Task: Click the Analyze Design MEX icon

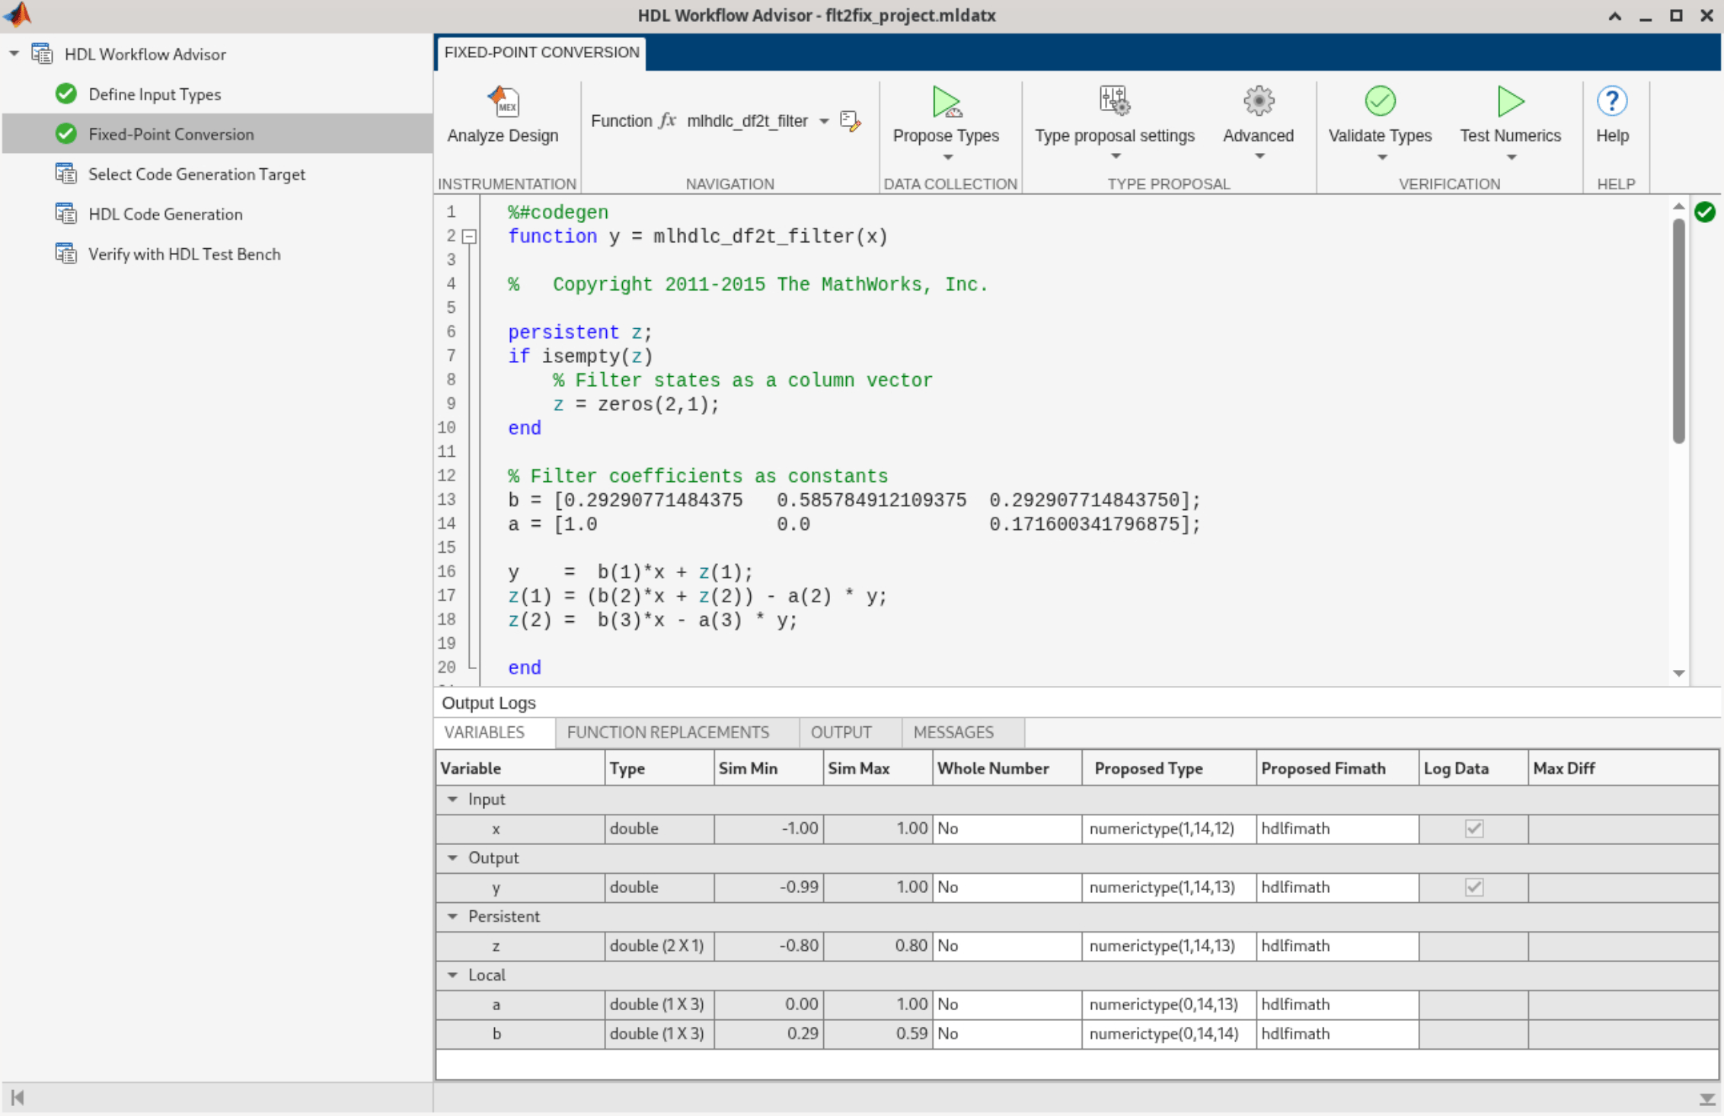Action: (x=503, y=101)
